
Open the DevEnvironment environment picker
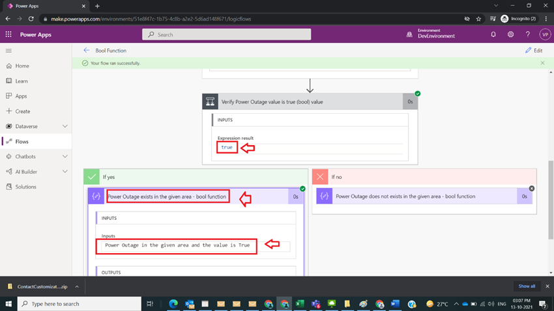431,34
